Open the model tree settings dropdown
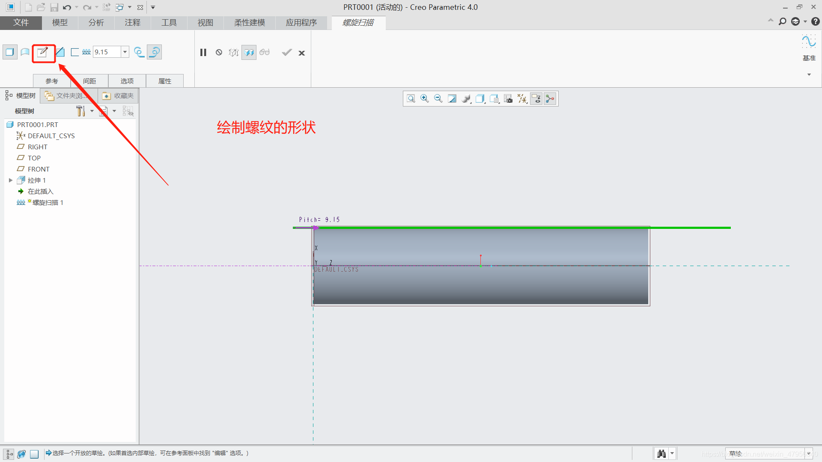The height and width of the screenshot is (462, 822). coord(92,111)
